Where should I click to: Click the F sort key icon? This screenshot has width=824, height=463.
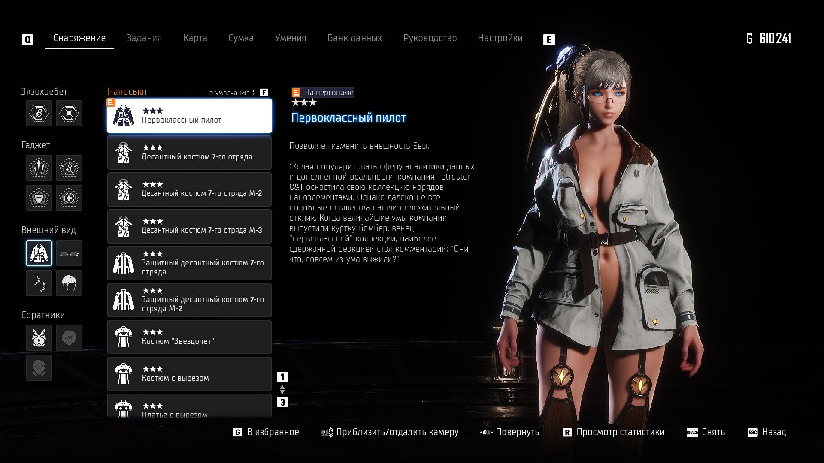tap(264, 93)
